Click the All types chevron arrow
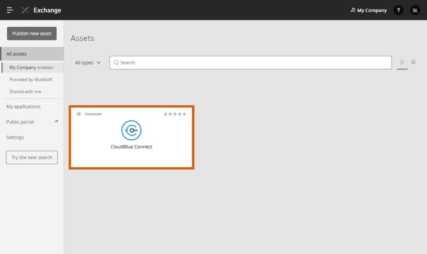The width and height of the screenshot is (427, 254). click(98, 63)
